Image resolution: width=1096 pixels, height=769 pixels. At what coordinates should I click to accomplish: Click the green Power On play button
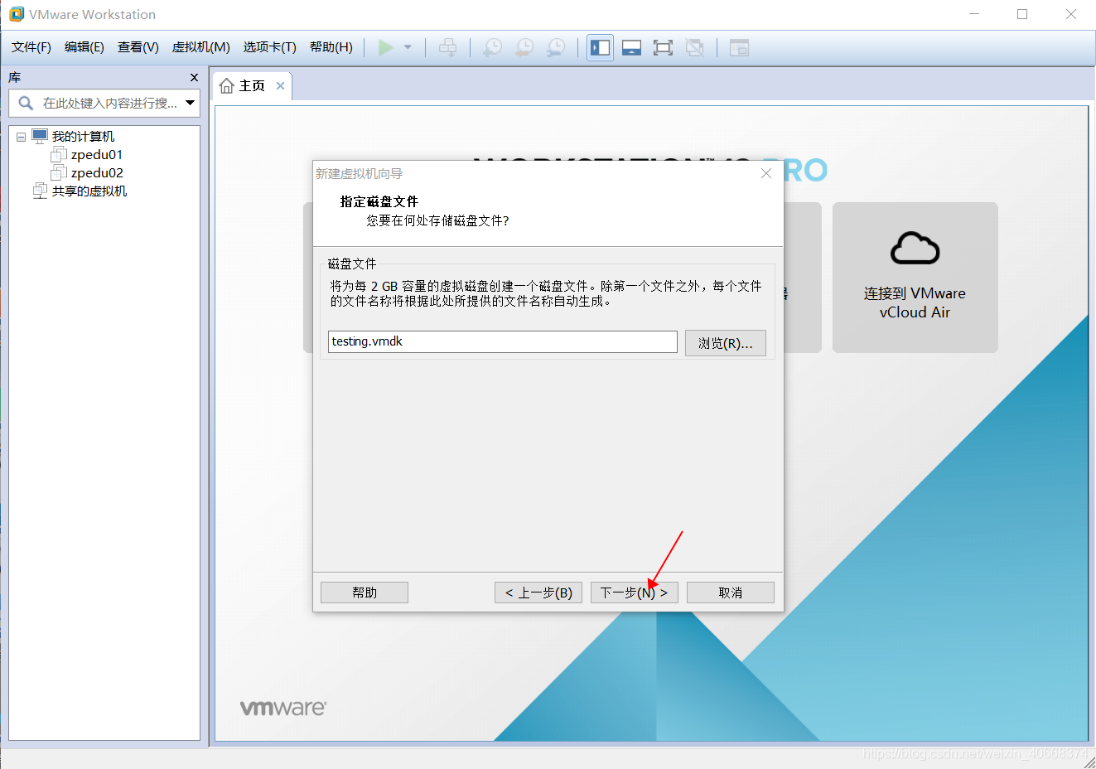[x=386, y=47]
